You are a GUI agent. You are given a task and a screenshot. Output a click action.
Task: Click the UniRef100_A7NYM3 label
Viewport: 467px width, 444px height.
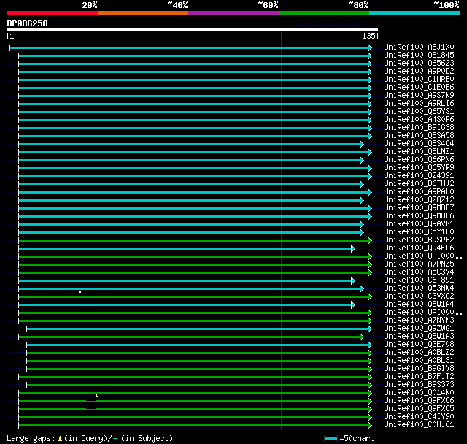[x=419, y=321]
